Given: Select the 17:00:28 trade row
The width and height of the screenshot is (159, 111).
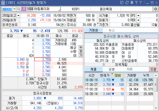Looking at the screenshot, I should (119, 89).
